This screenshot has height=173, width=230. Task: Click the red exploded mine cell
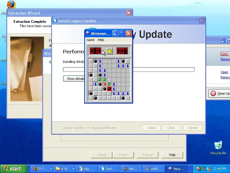(109, 89)
